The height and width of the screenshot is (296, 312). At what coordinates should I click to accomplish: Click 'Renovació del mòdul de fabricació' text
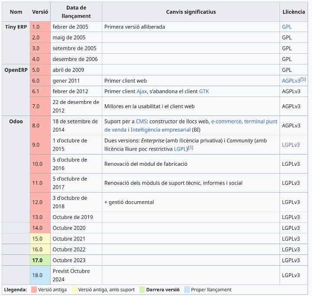click(146, 164)
